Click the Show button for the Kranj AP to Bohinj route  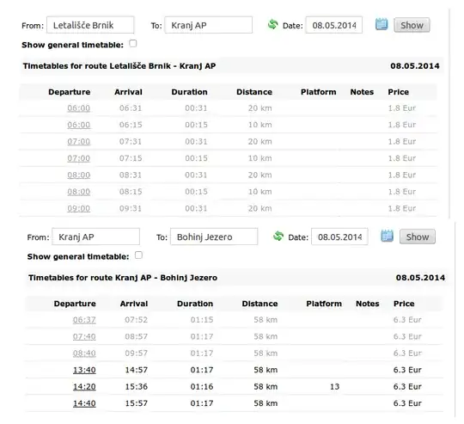pos(418,237)
